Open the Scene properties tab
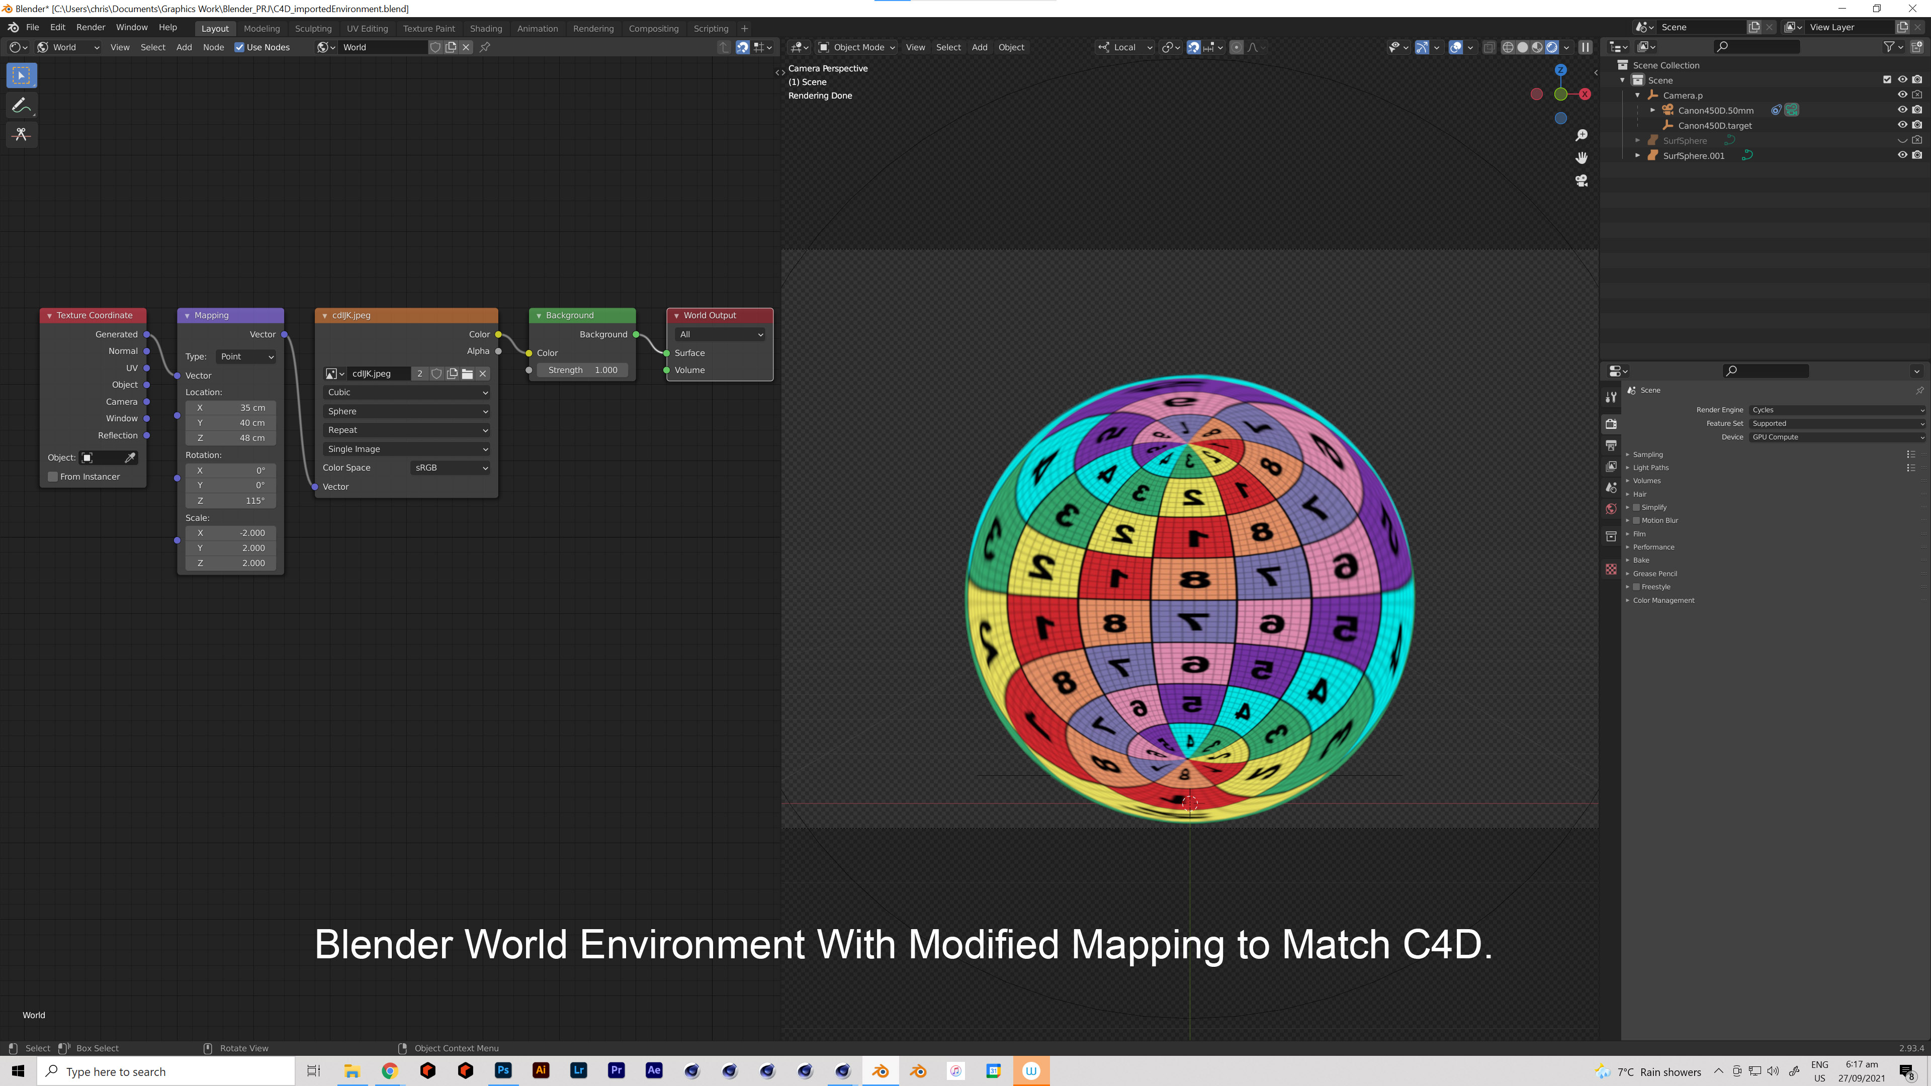Image resolution: width=1931 pixels, height=1086 pixels. click(1611, 487)
